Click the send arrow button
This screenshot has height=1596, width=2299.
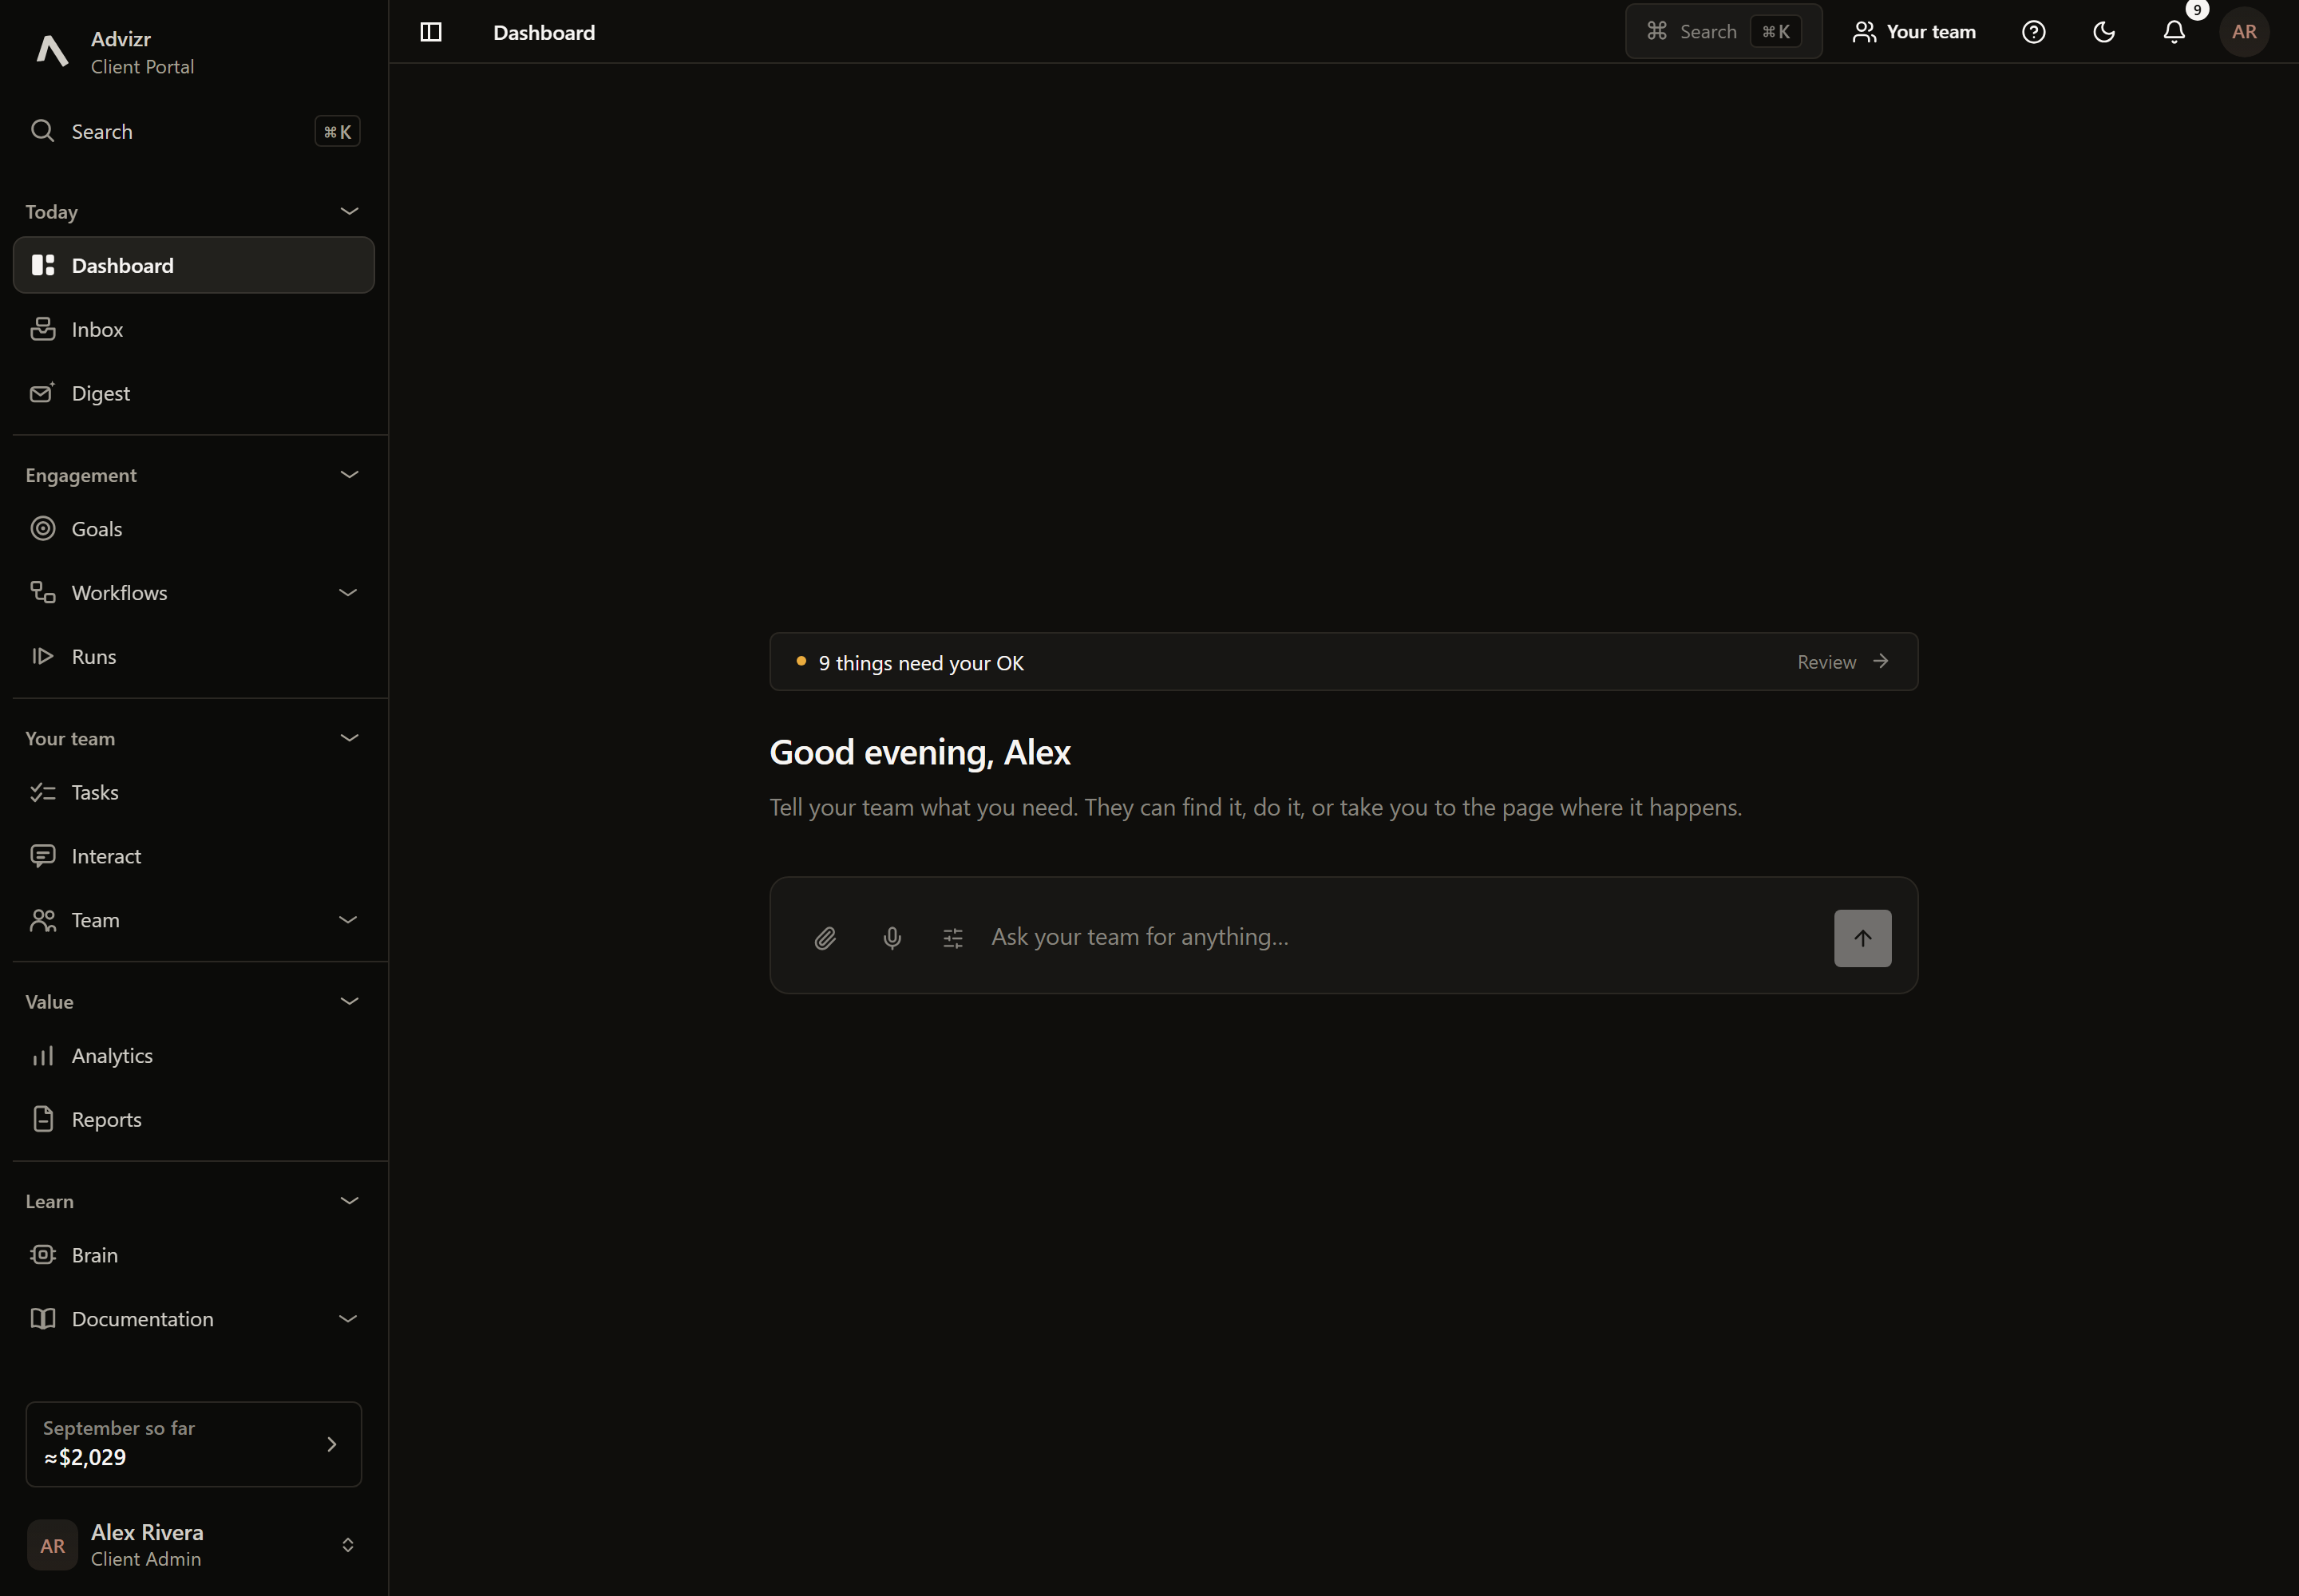point(1862,938)
